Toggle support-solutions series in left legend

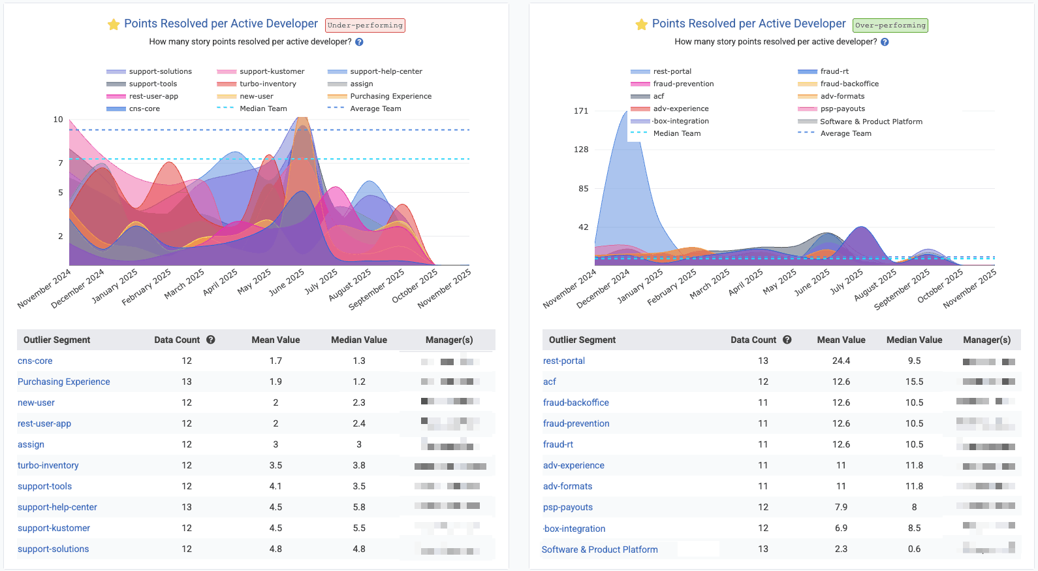tap(160, 71)
